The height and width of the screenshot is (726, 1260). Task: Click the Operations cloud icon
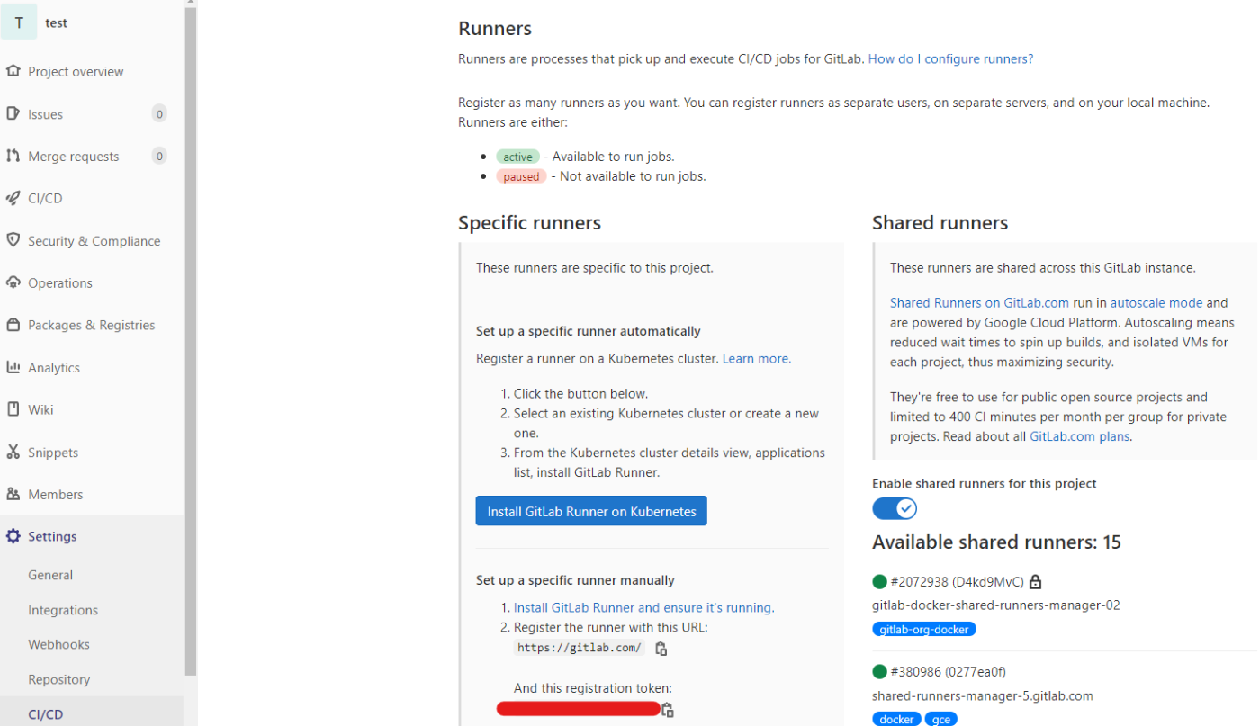point(13,283)
